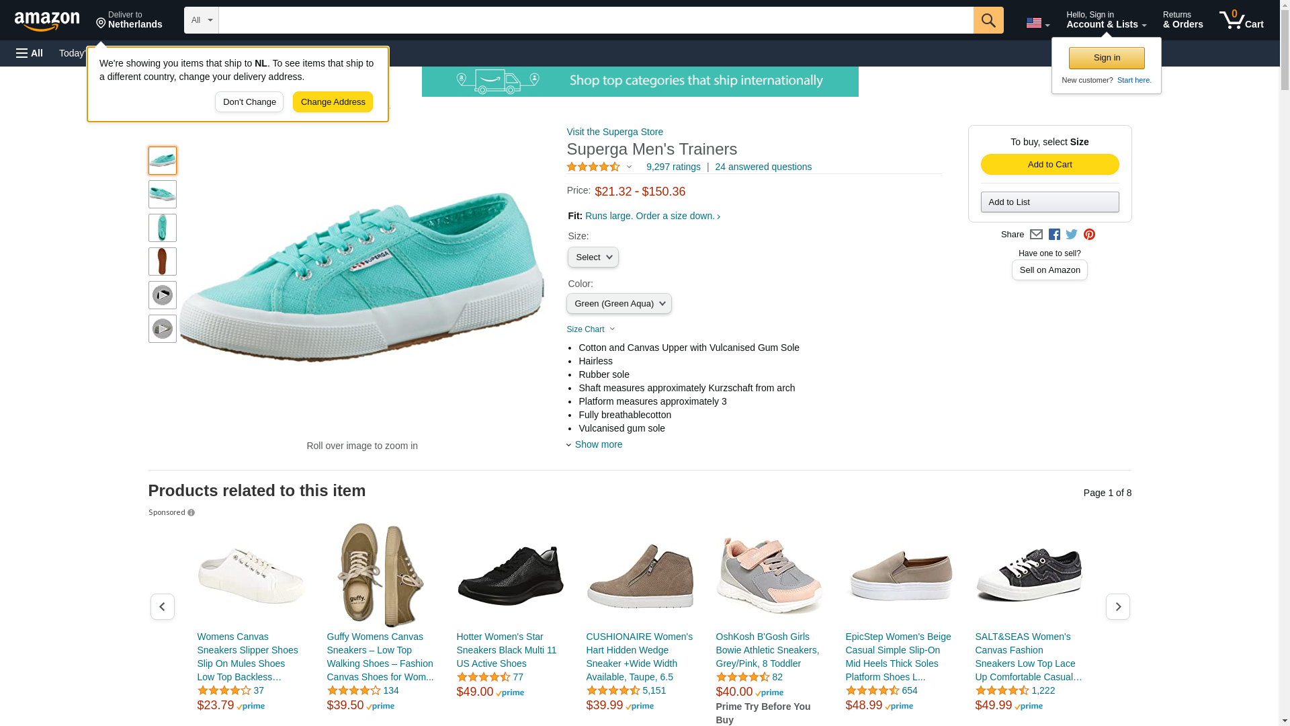This screenshot has width=1290, height=726.
Task: Expand the search category All dropdown
Action: point(202,20)
